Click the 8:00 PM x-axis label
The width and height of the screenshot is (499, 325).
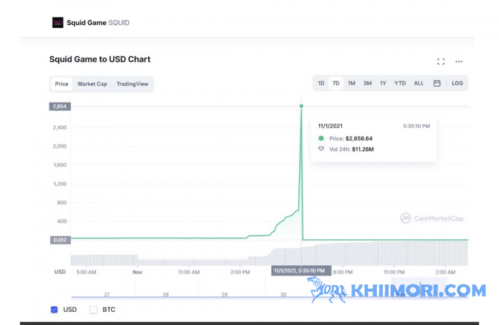coord(343,272)
